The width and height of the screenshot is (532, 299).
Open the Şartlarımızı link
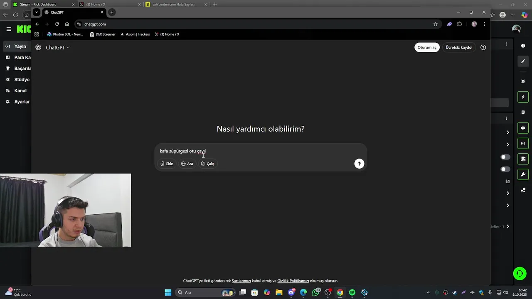241,281
